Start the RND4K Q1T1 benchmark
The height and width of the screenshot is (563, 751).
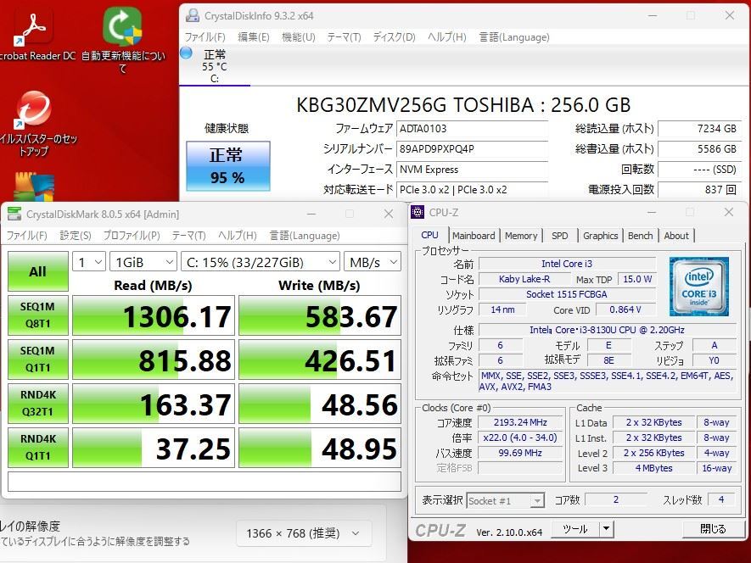pyautogui.click(x=38, y=447)
